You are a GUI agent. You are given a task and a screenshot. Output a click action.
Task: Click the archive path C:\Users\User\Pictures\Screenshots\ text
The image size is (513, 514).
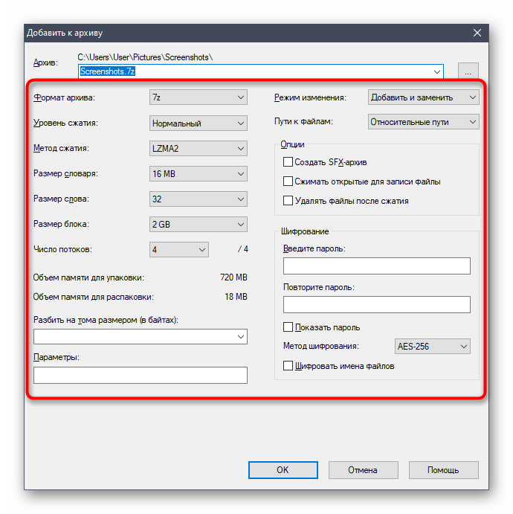click(145, 57)
